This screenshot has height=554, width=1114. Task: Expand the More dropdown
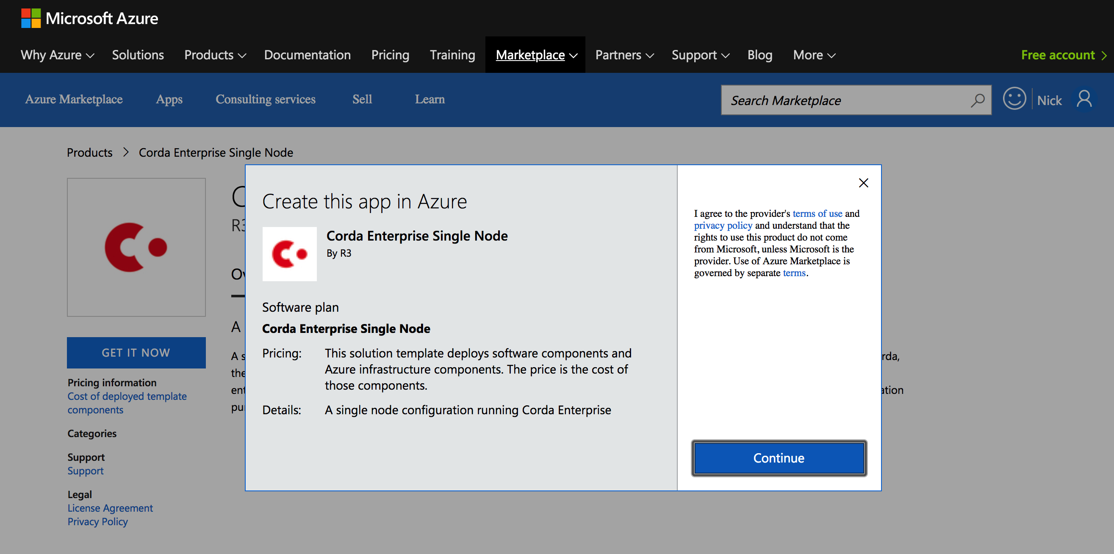click(x=814, y=55)
